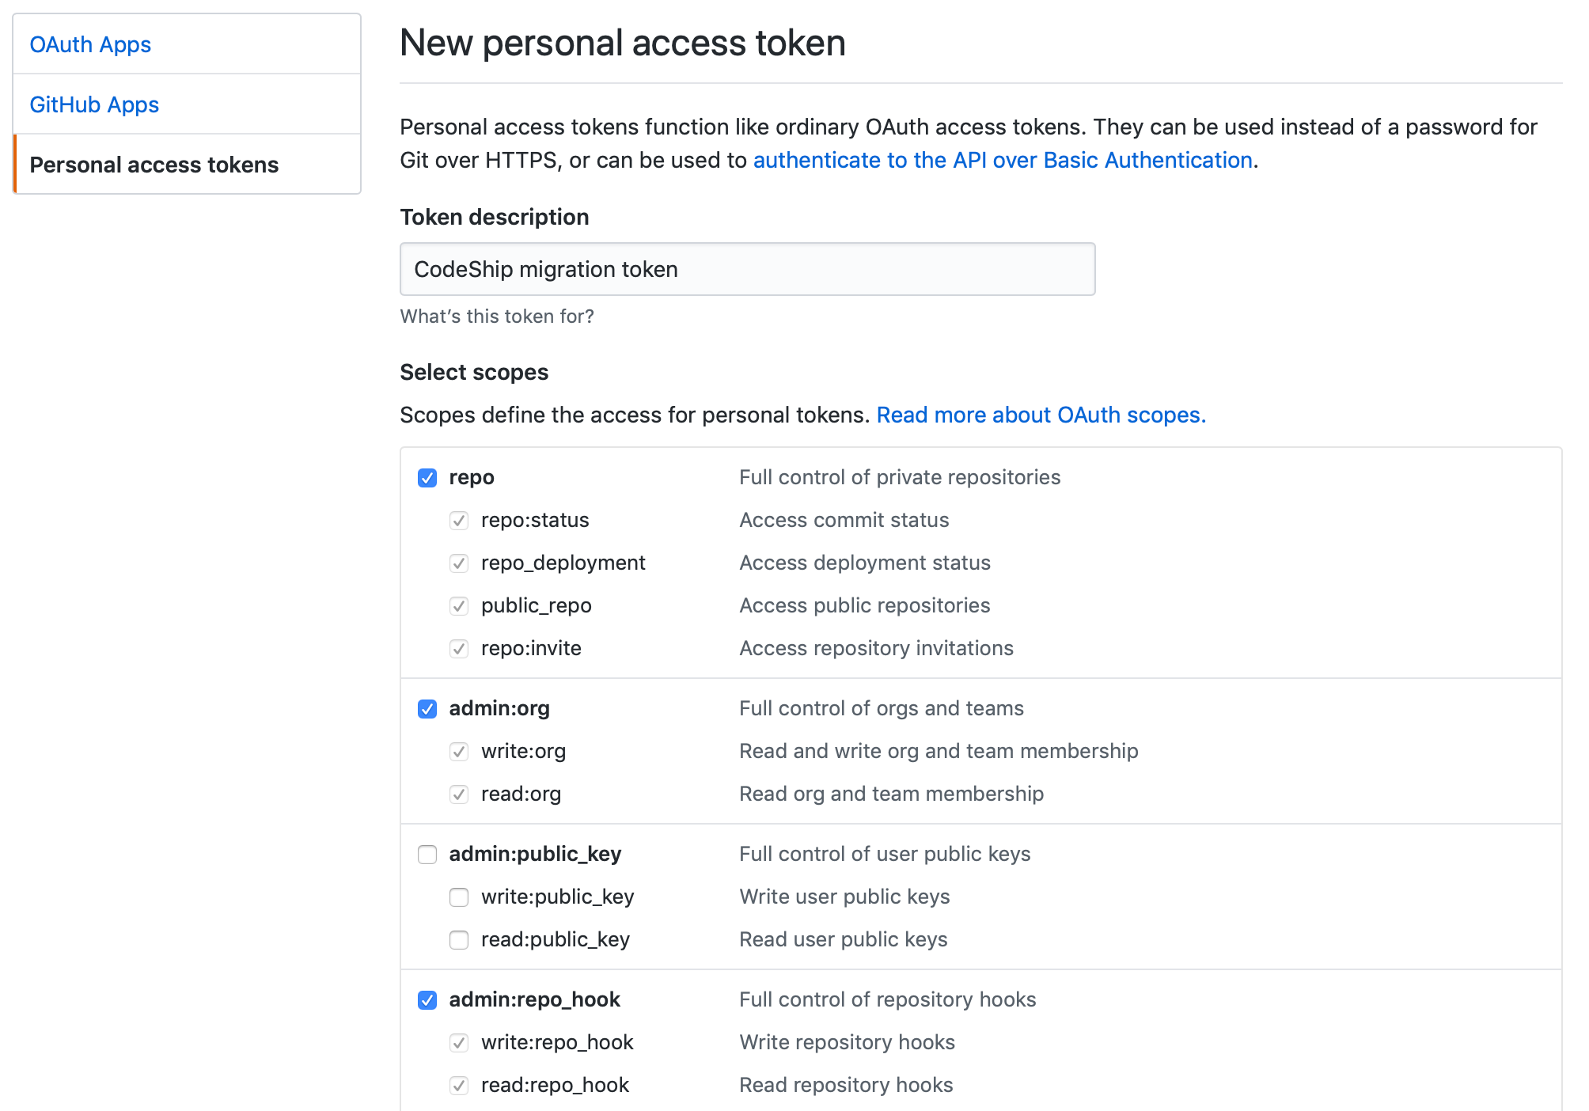
Task: Click the write:org checkbox
Action: [x=459, y=752]
